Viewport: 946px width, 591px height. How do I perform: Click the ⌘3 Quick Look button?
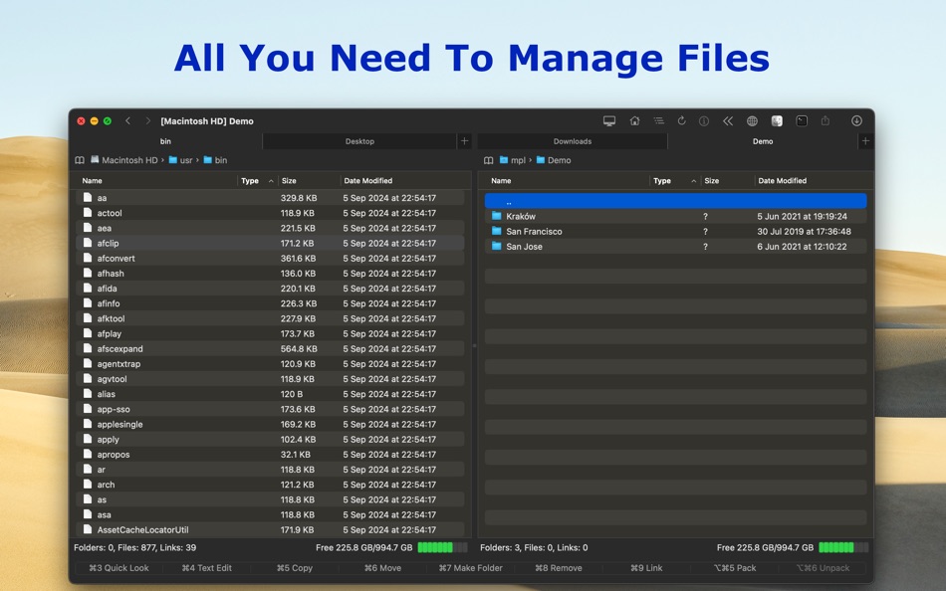118,568
